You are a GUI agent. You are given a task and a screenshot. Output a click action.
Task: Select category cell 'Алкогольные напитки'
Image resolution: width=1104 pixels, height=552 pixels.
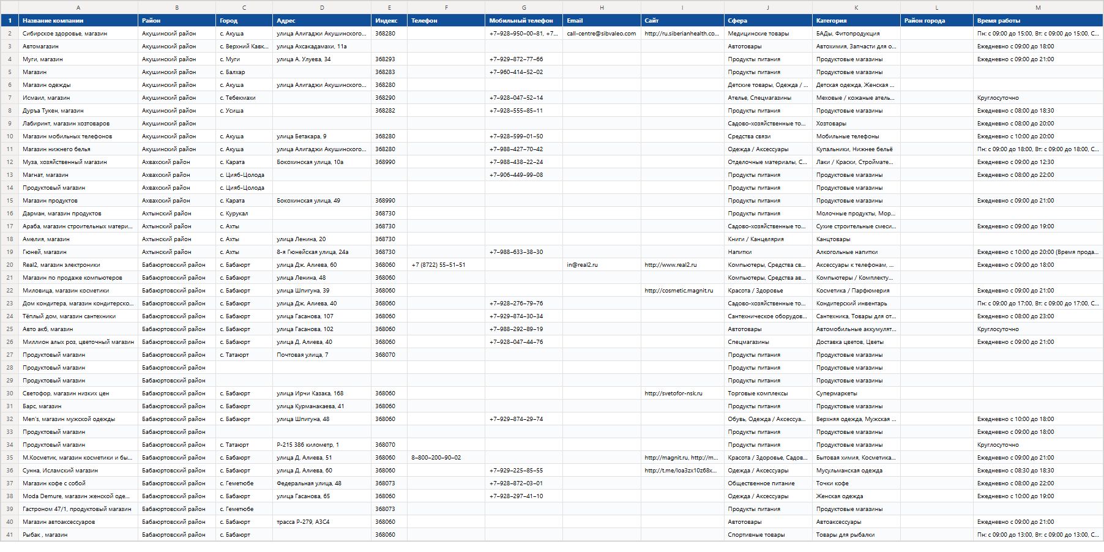856,252
